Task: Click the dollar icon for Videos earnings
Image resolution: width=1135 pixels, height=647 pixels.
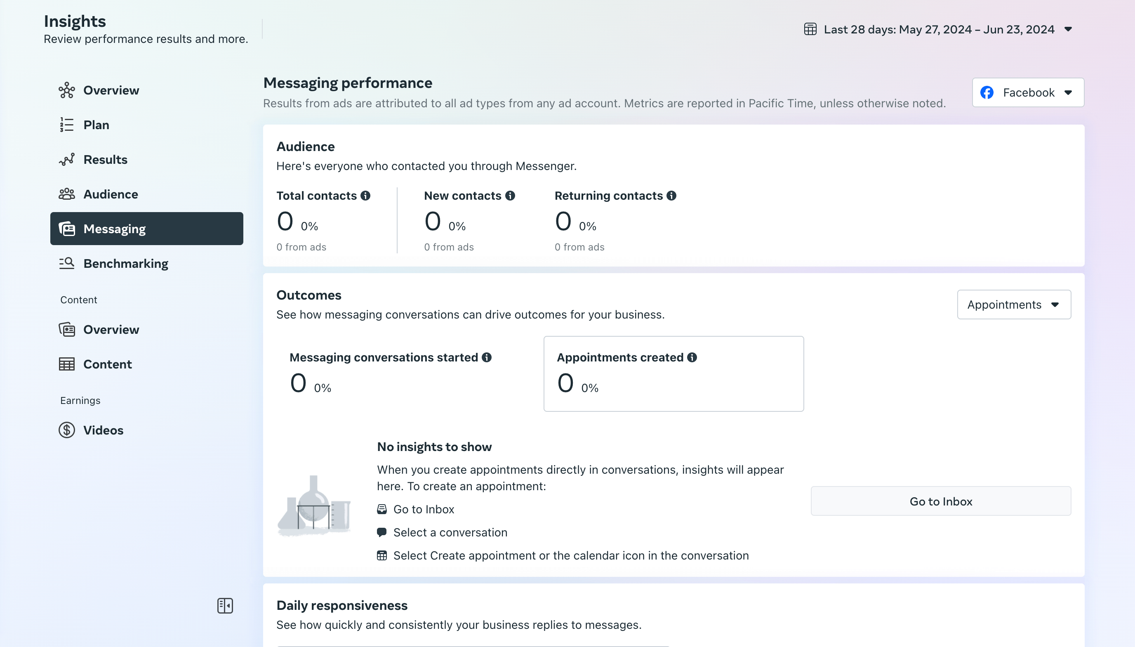Action: tap(67, 430)
